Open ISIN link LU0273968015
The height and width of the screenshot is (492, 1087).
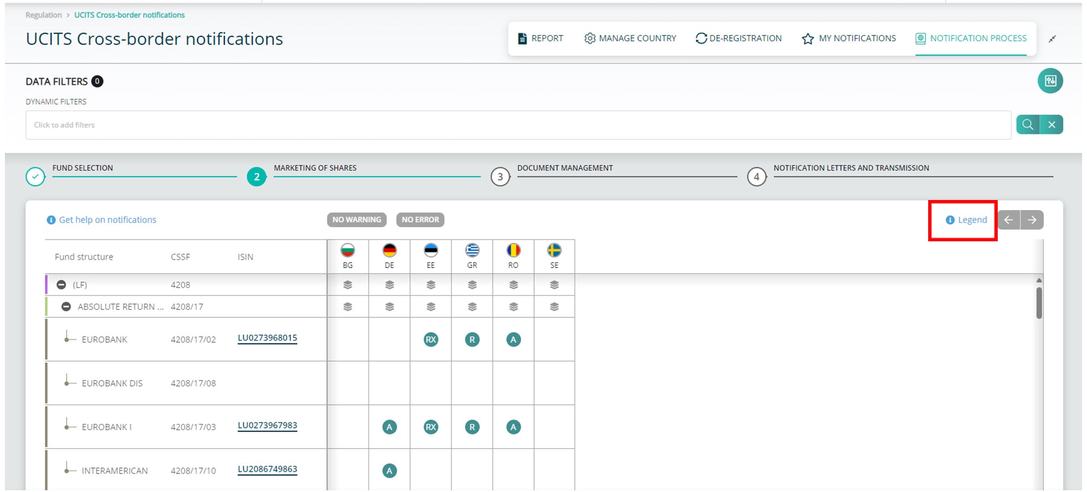pyautogui.click(x=267, y=338)
